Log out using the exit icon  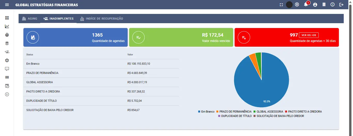341,5
